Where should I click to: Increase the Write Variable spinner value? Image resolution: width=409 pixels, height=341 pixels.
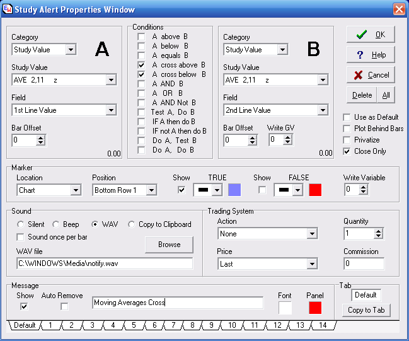click(x=363, y=187)
